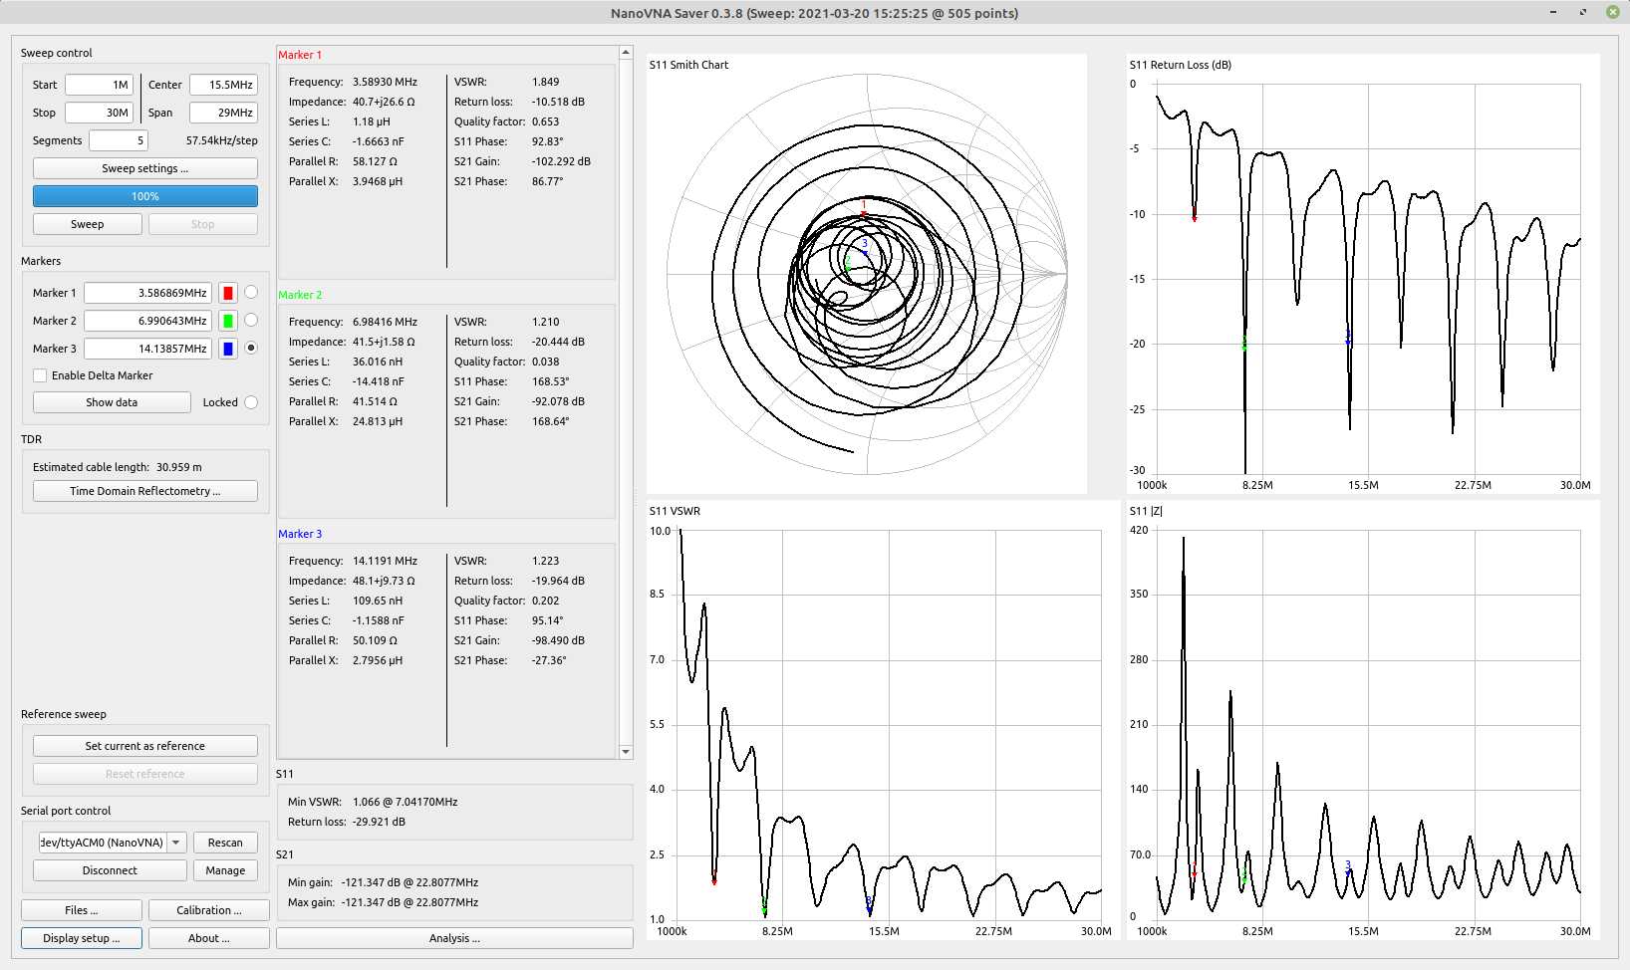Viewport: 1630px width, 970px height.
Task: Click the Marker 3 frequency field
Action: (147, 349)
